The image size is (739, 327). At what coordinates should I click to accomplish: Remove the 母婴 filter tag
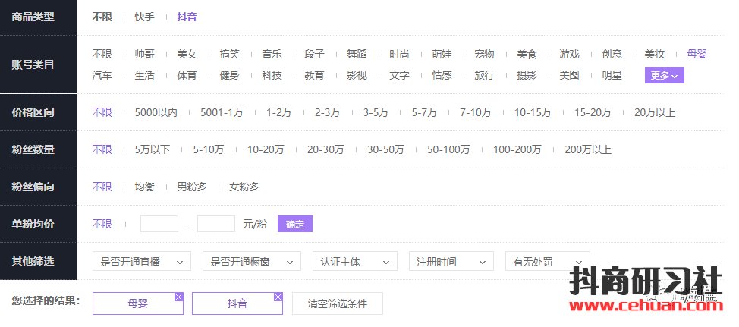point(179,297)
